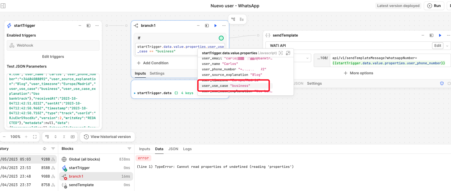Image resolution: width=451 pixels, height=191 pixels.
Task: Expand the startTrigger.data tree node
Action: (135, 93)
